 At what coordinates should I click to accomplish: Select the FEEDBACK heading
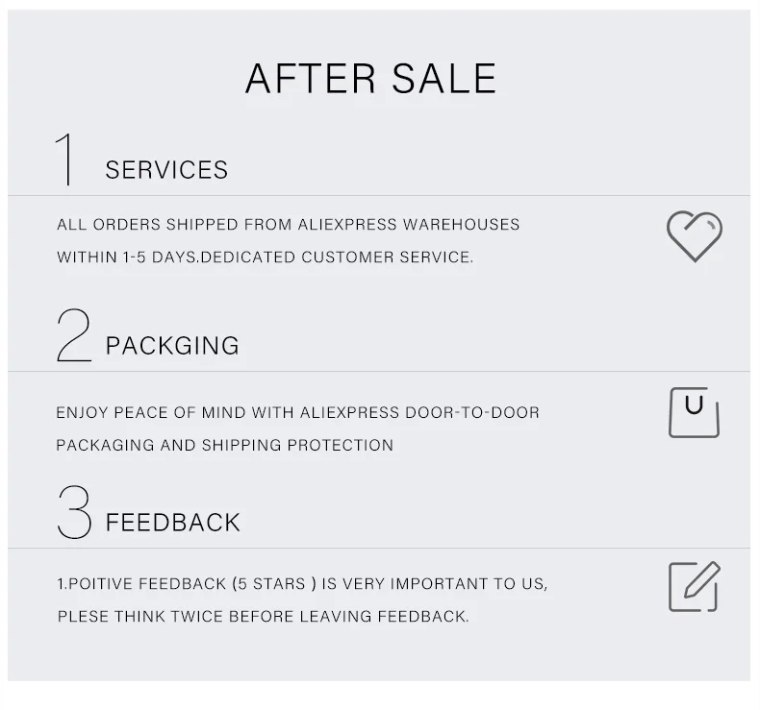click(173, 523)
